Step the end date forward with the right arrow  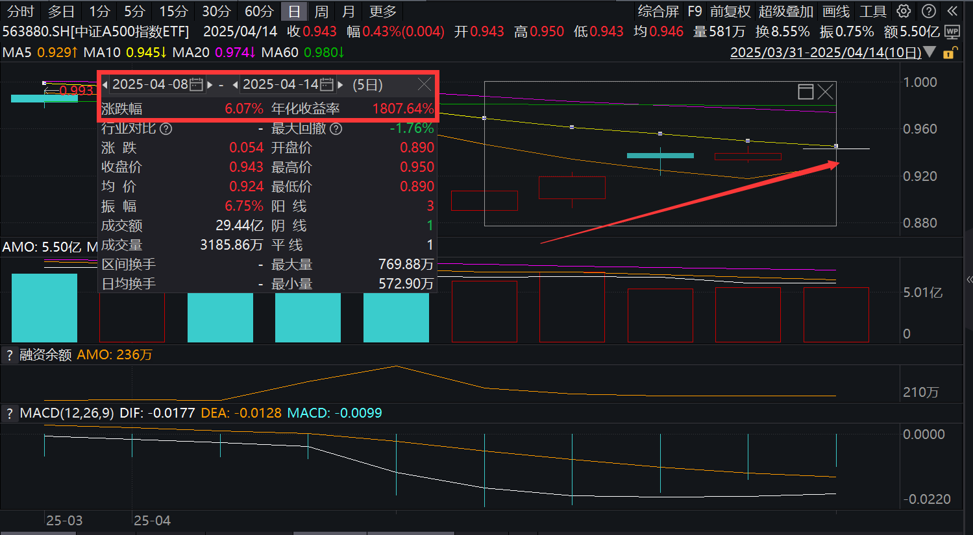[x=340, y=84]
